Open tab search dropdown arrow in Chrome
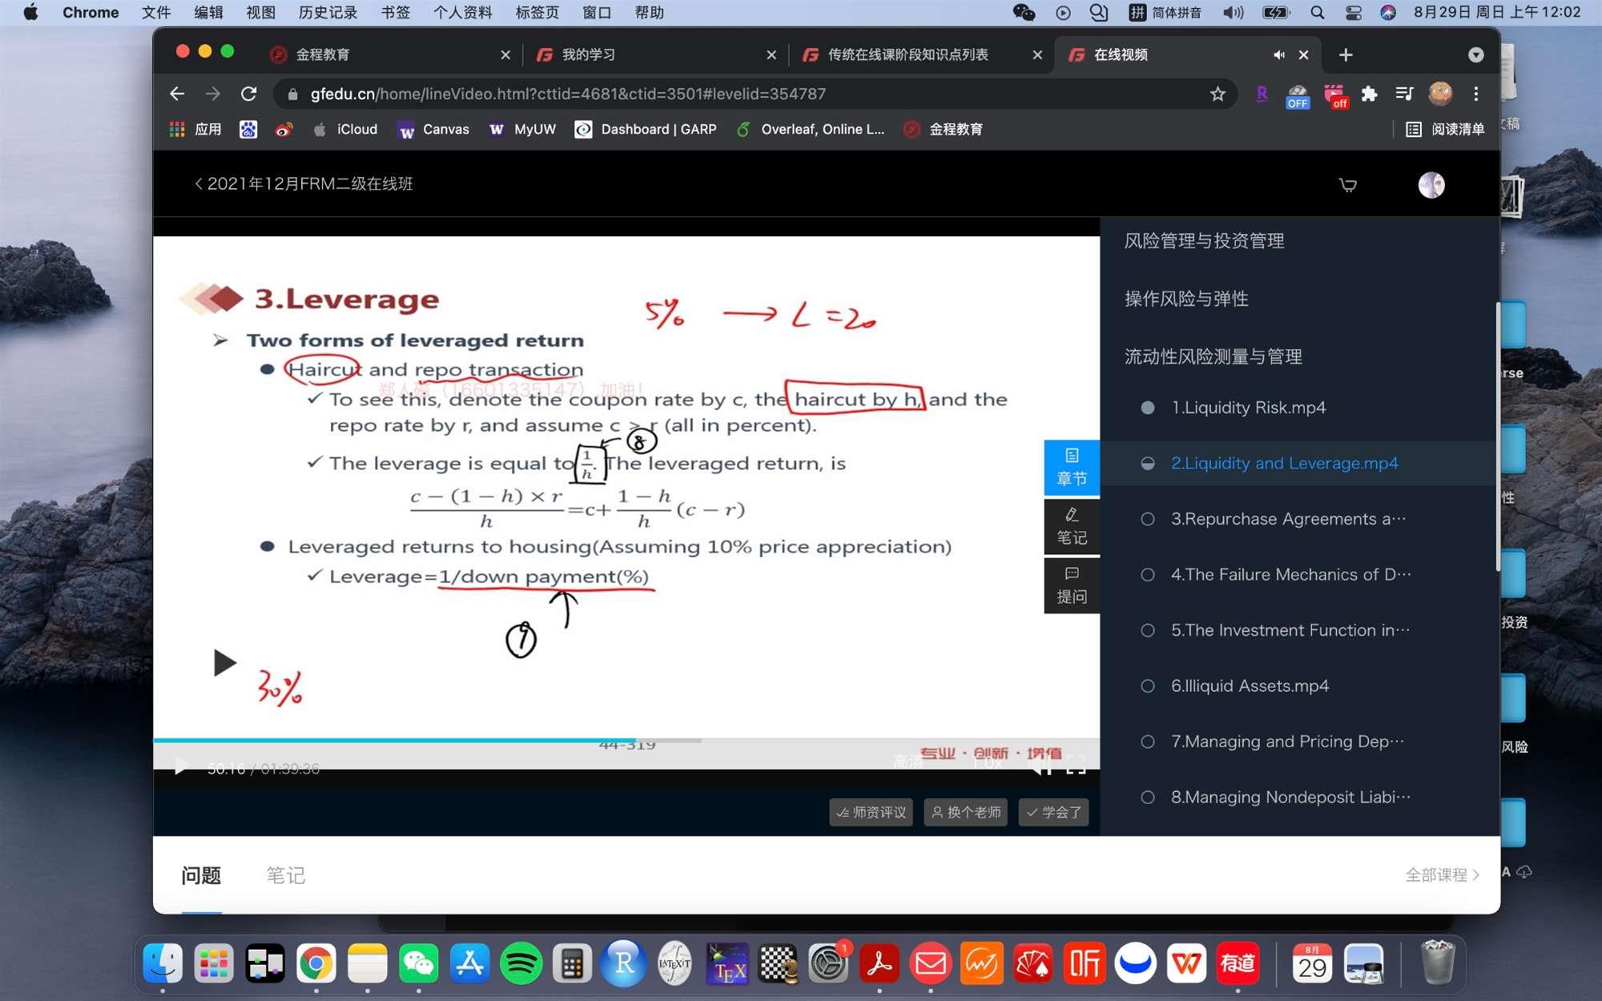1602x1001 pixels. (1475, 54)
